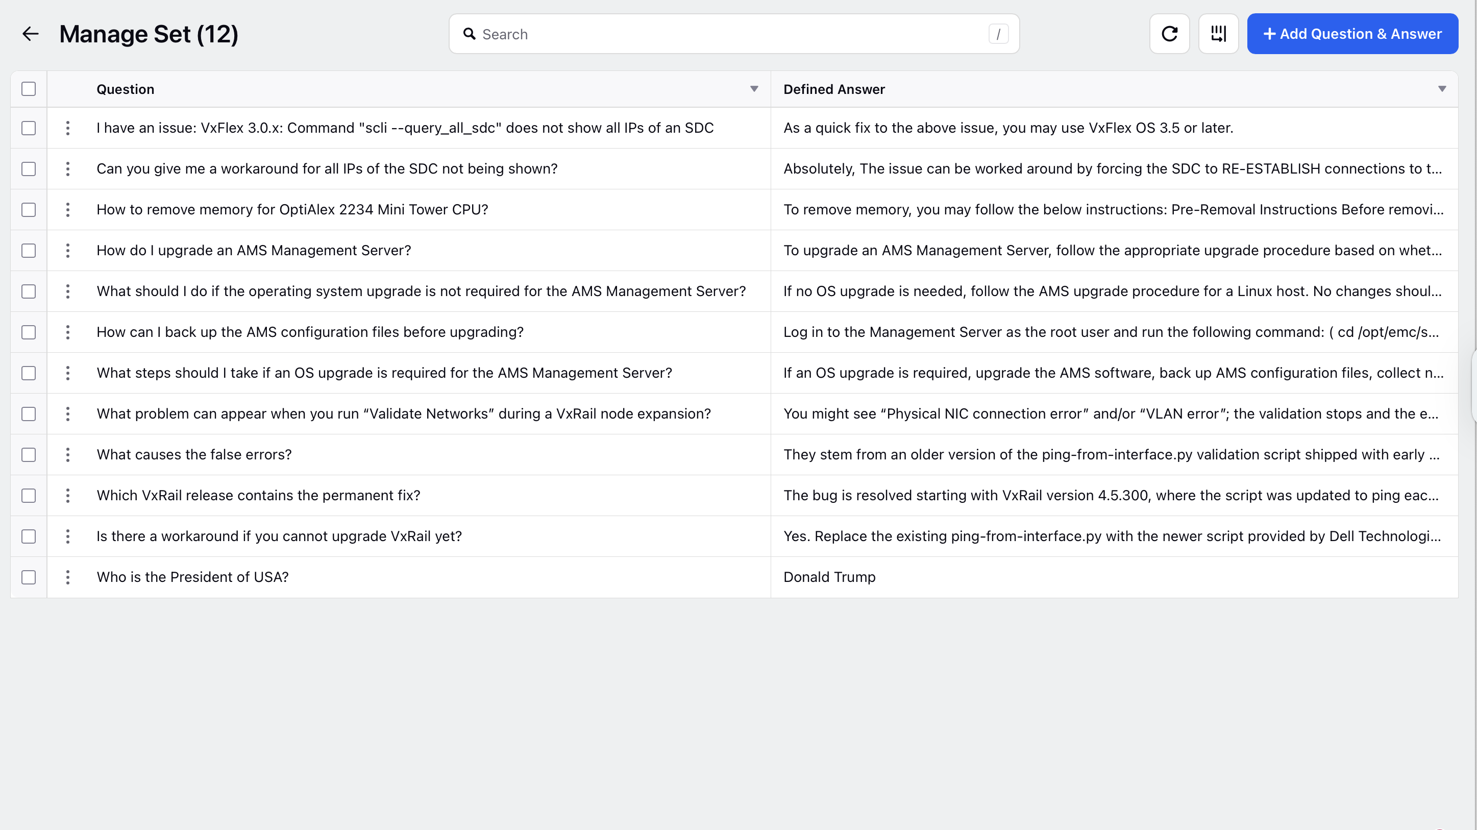Screen dimensions: 1477x830
Task: Click the 'Manage Set (12)' page title
Action: pos(149,34)
